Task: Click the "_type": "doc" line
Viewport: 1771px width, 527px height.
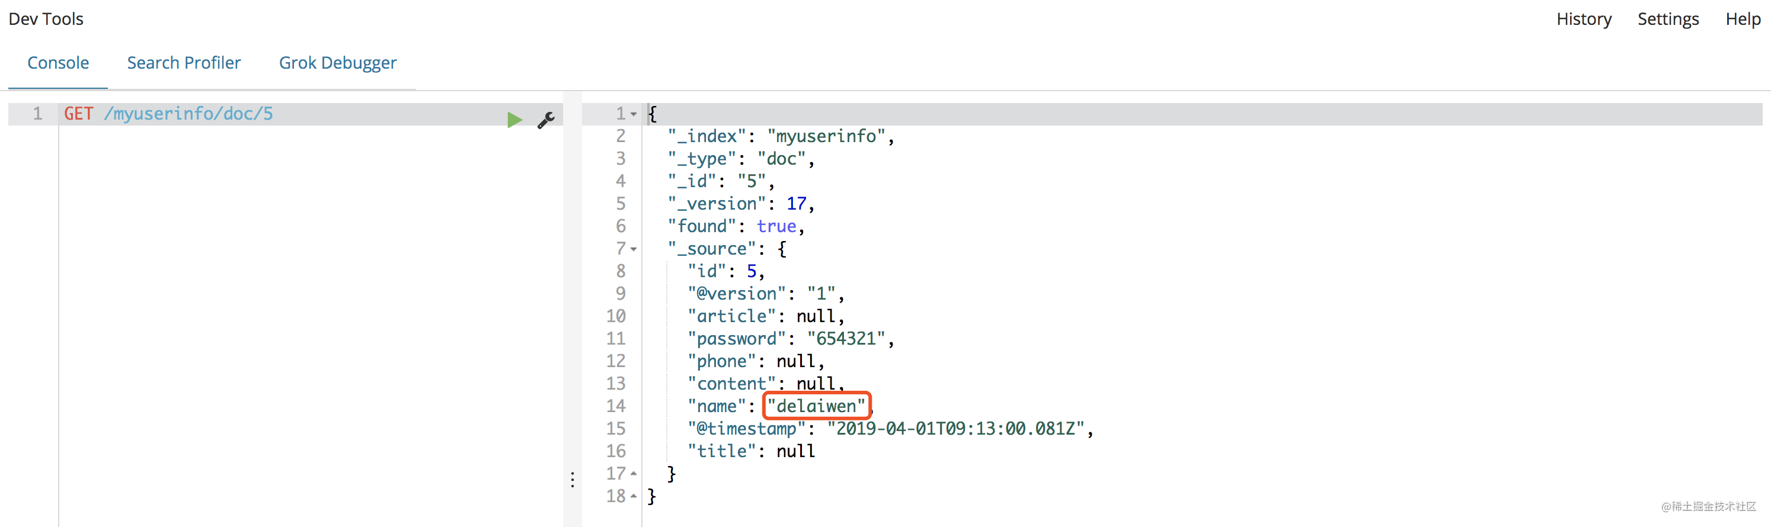Action: tap(741, 159)
